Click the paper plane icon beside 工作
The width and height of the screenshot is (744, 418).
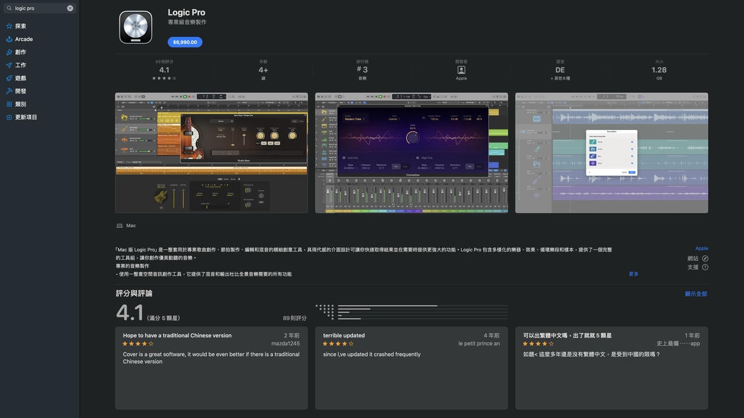point(9,65)
